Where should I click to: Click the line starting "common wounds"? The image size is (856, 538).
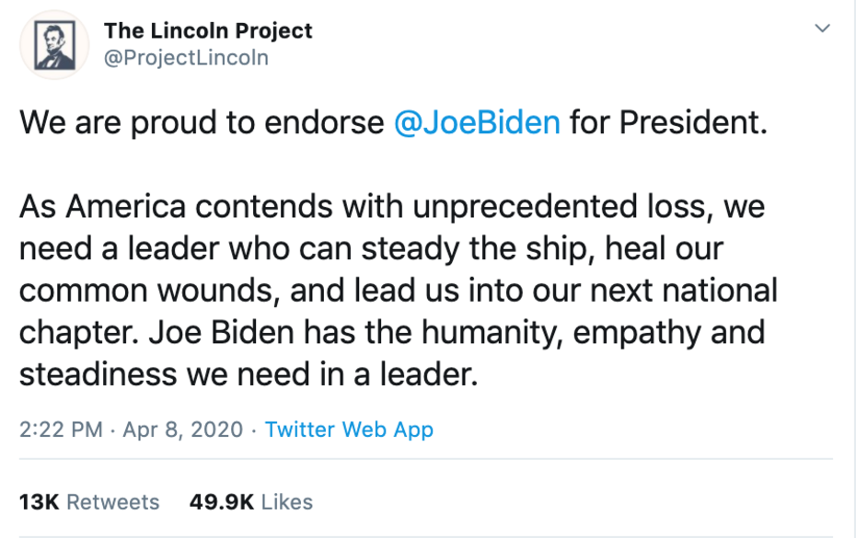(398, 291)
